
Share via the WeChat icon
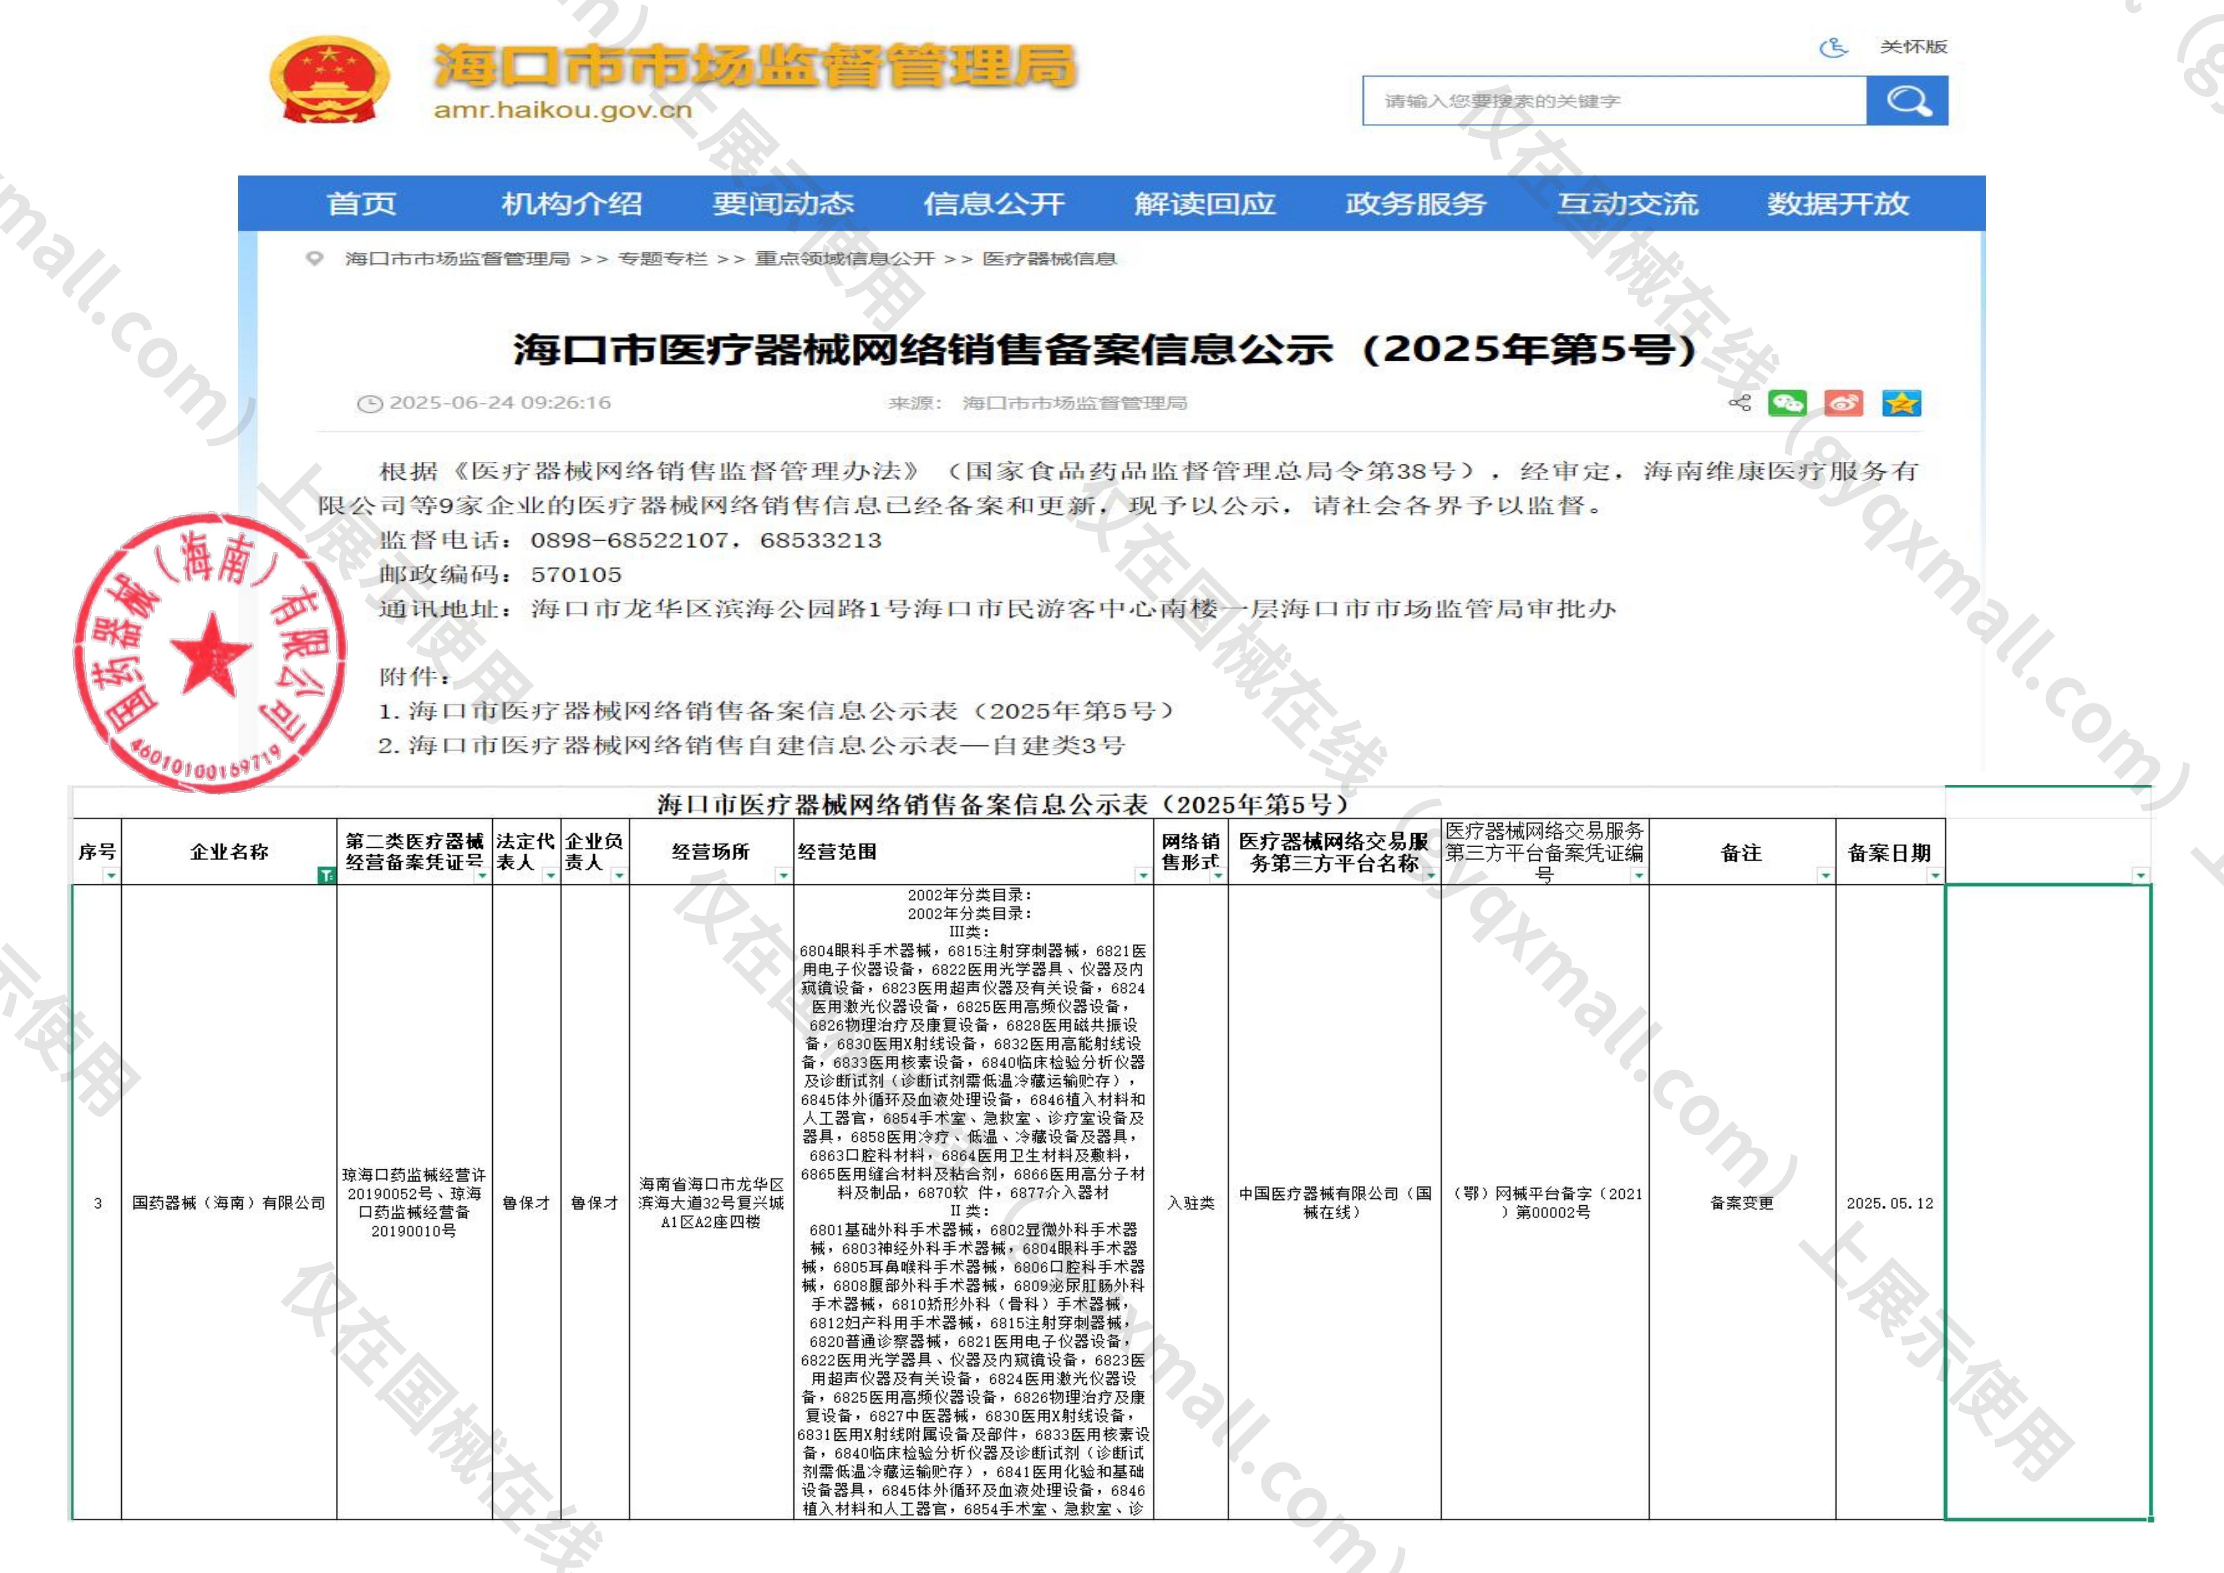coord(1787,403)
